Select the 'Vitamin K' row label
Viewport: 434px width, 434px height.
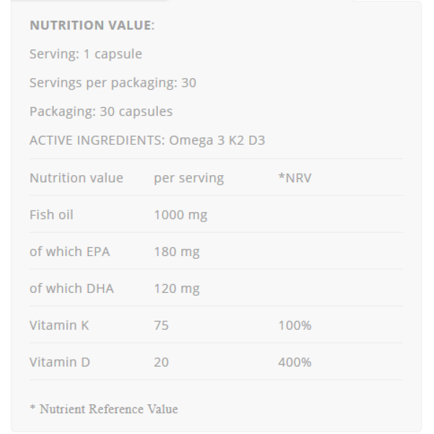(x=59, y=325)
